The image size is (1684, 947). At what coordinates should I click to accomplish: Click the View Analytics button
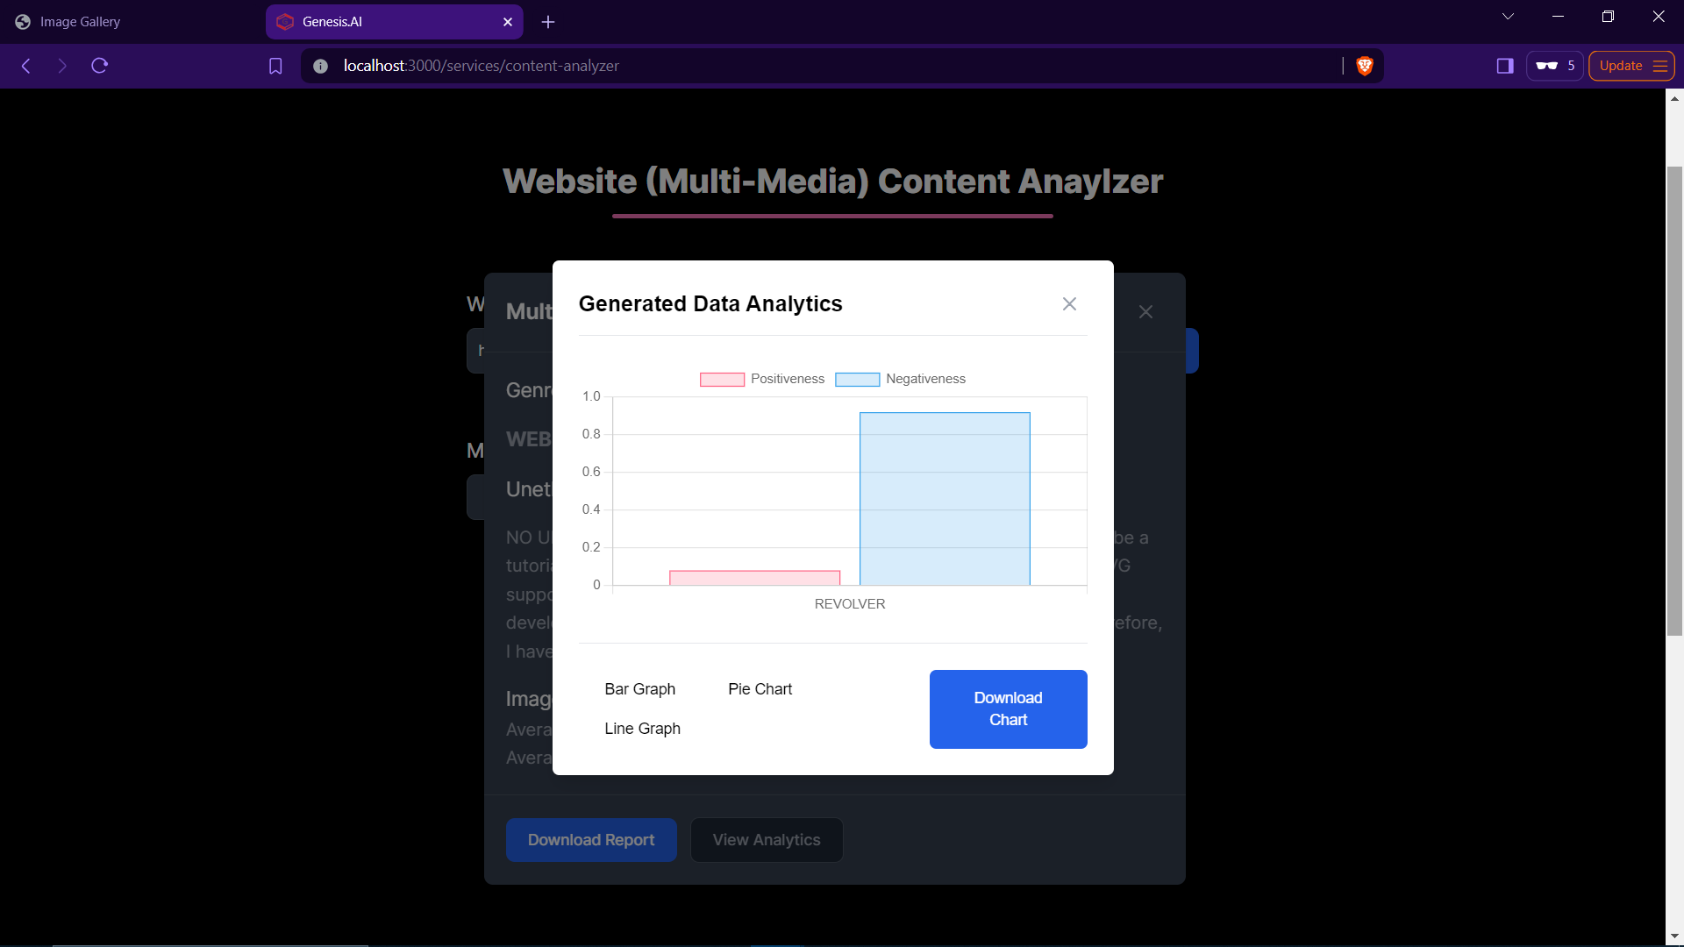[766, 839]
